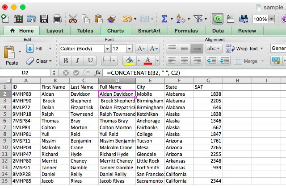
Task: Click the Merge button
Action: pos(245,61)
